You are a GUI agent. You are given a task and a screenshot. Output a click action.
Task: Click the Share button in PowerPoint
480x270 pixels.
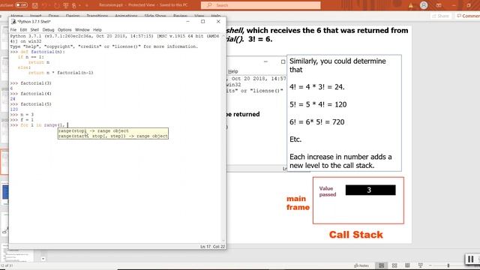[440, 16]
